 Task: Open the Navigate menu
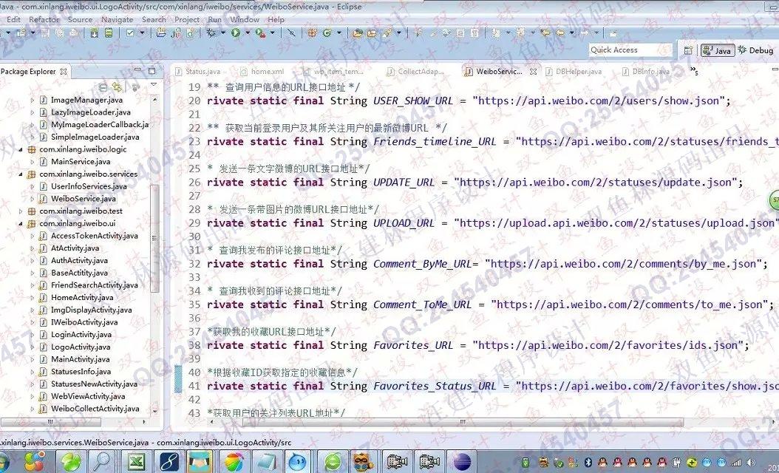[118, 19]
